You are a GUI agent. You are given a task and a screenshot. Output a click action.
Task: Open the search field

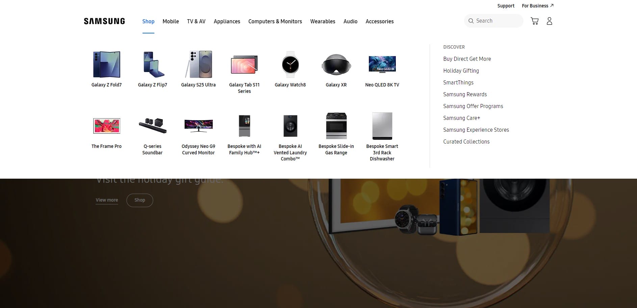point(493,21)
